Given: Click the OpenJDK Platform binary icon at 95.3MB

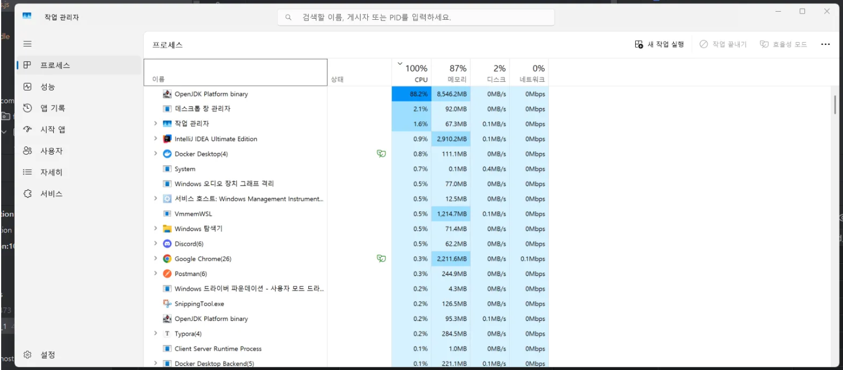Looking at the screenshot, I should (x=167, y=319).
